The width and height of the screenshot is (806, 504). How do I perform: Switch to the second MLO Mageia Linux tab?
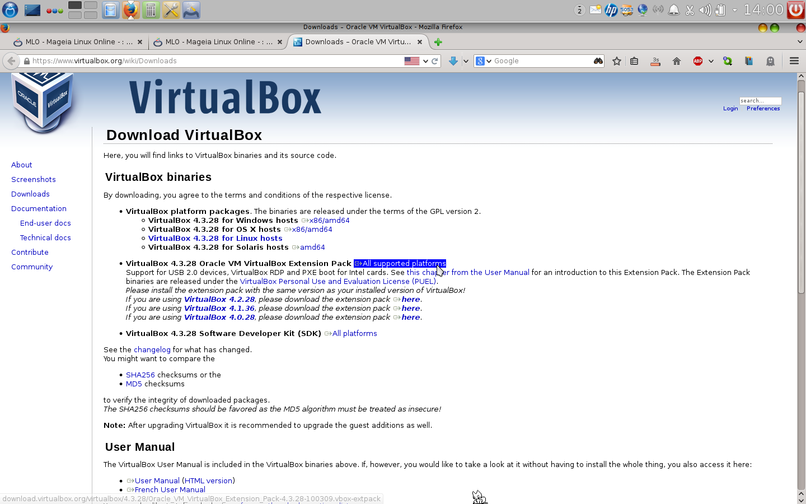(218, 42)
